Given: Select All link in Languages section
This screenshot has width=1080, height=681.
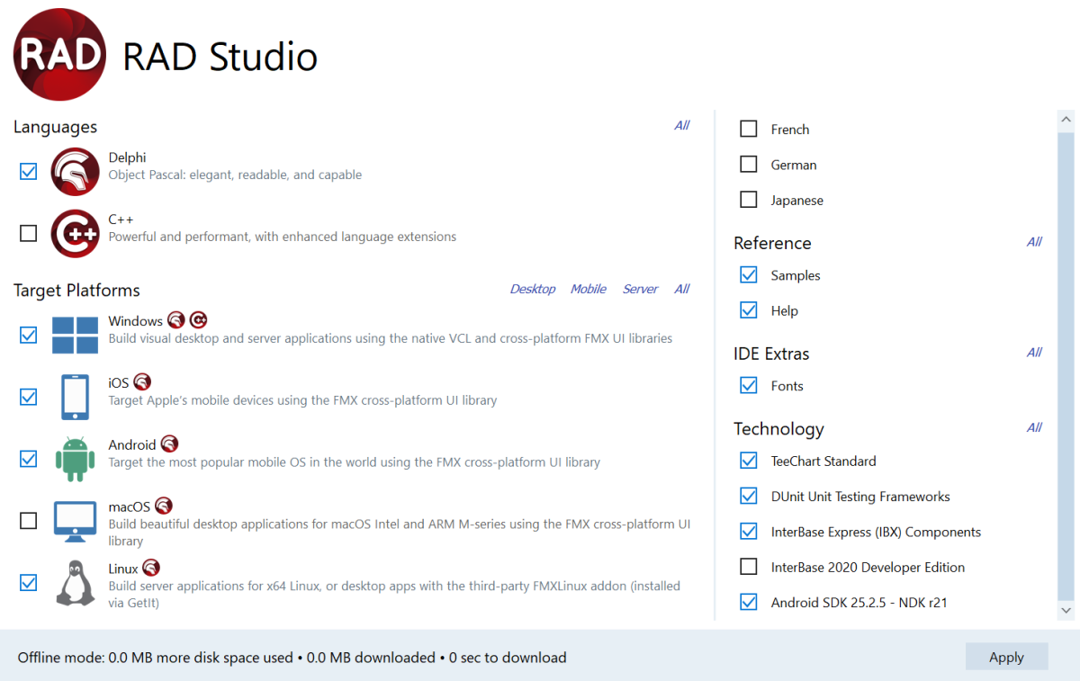Looking at the screenshot, I should click(x=682, y=125).
